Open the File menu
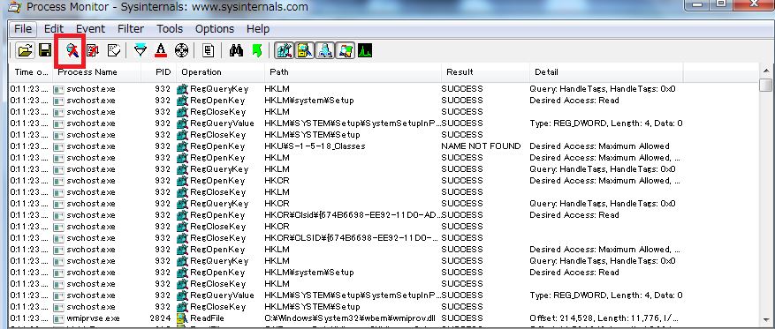The image size is (775, 329). (23, 29)
